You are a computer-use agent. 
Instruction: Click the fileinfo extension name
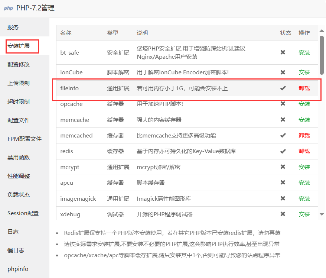click(x=69, y=88)
